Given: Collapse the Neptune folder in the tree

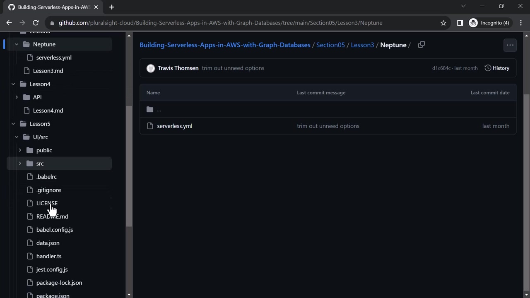Looking at the screenshot, I should click(x=17, y=44).
